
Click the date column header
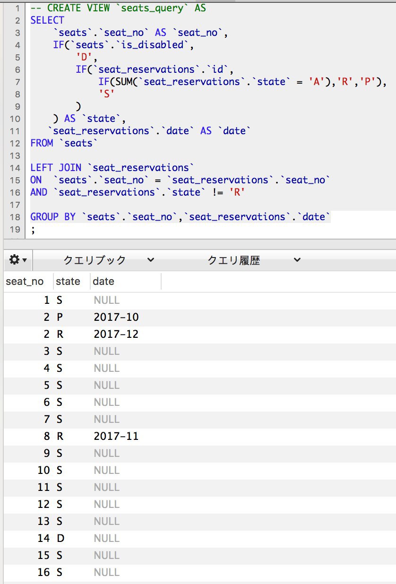(103, 282)
